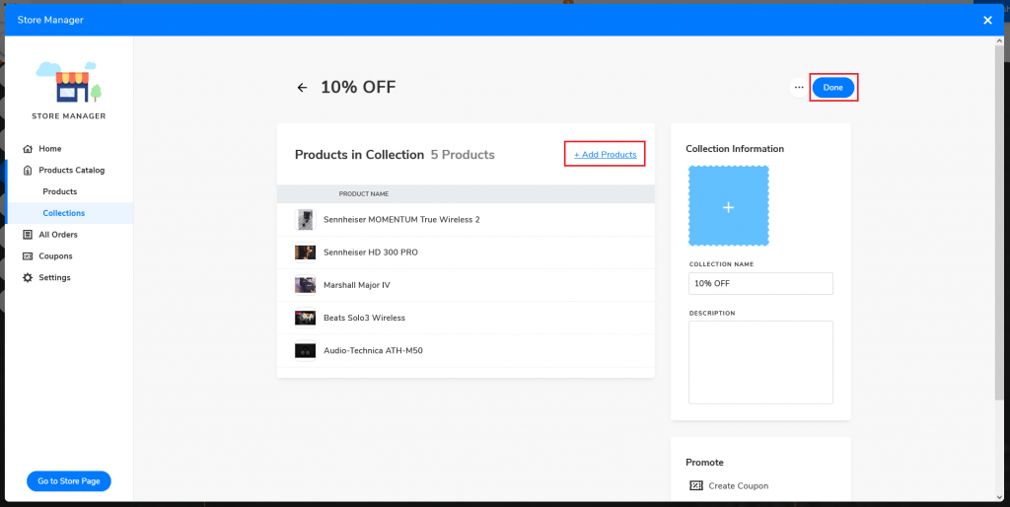The width and height of the screenshot is (1010, 507).
Task: Click Audio-Technica ATH-M50 thumbnail
Action: click(x=306, y=350)
